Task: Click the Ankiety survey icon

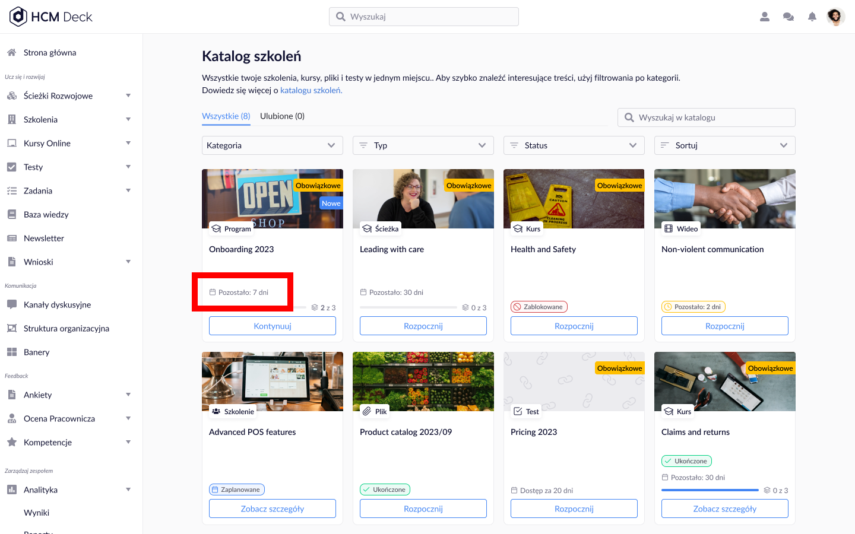Action: tap(11, 395)
